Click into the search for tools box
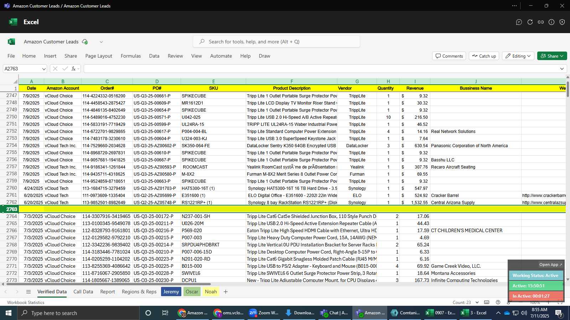 tap(276, 42)
